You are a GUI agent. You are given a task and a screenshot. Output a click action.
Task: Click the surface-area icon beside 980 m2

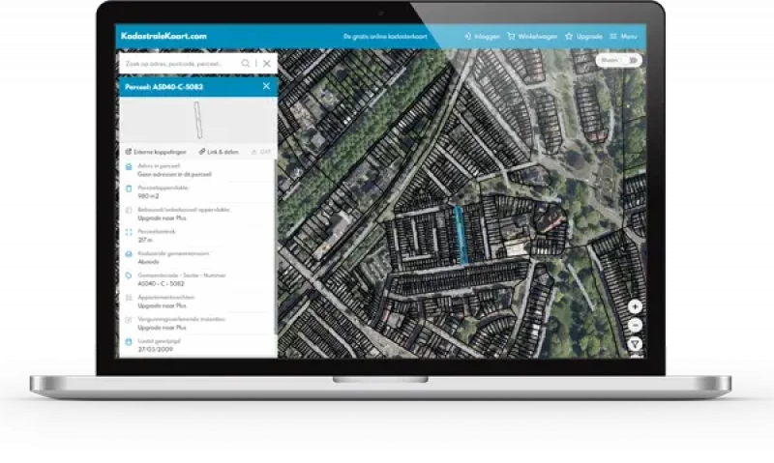coord(129,188)
